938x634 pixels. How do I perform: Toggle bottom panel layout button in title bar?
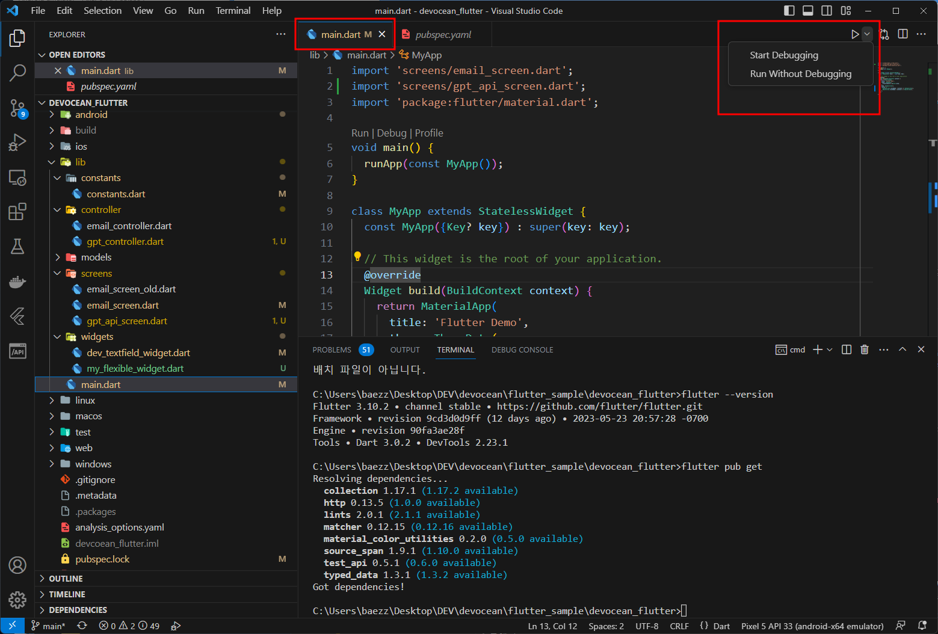tap(808, 11)
